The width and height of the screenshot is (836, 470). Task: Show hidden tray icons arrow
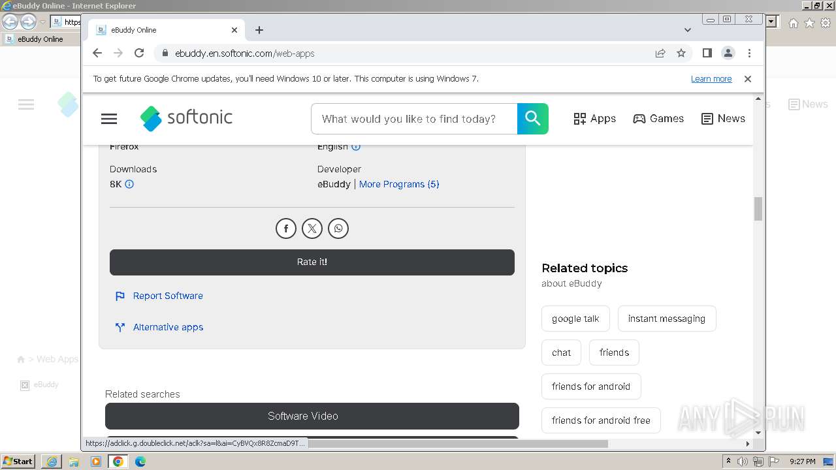point(728,462)
